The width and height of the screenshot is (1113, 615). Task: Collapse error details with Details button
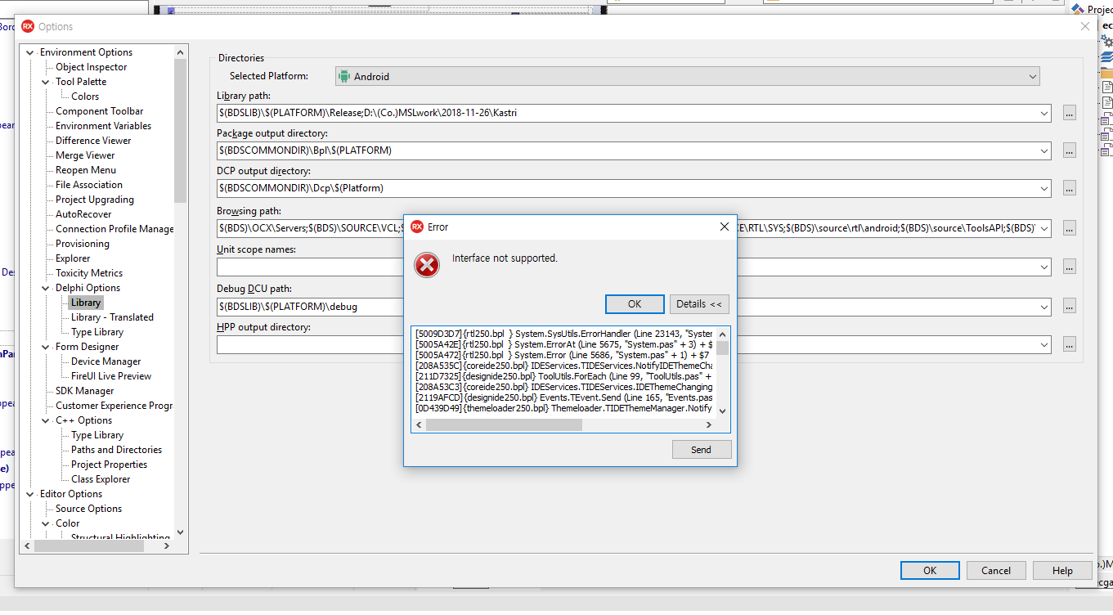pos(699,304)
